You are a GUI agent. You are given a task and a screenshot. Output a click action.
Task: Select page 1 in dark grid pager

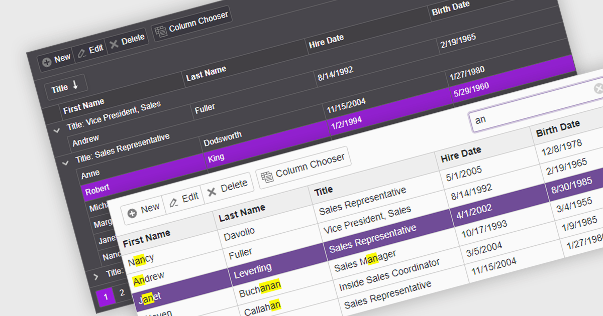(106, 297)
